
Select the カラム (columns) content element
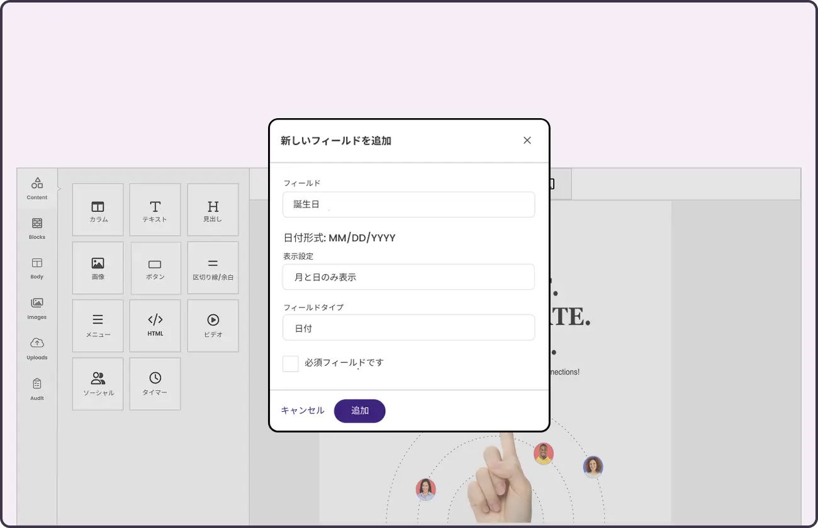coord(98,209)
